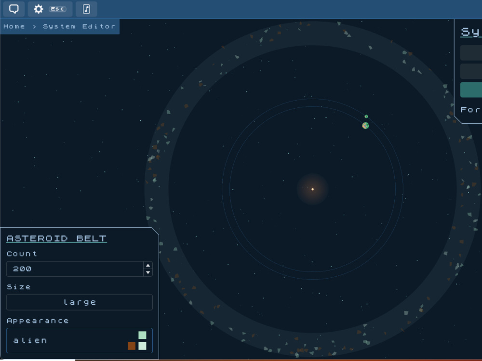Screen dimensions: 482x361
Task: Open System Editor breadcrumb
Action: [79, 26]
